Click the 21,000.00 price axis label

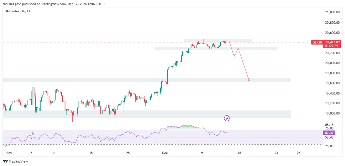[x=333, y=13]
